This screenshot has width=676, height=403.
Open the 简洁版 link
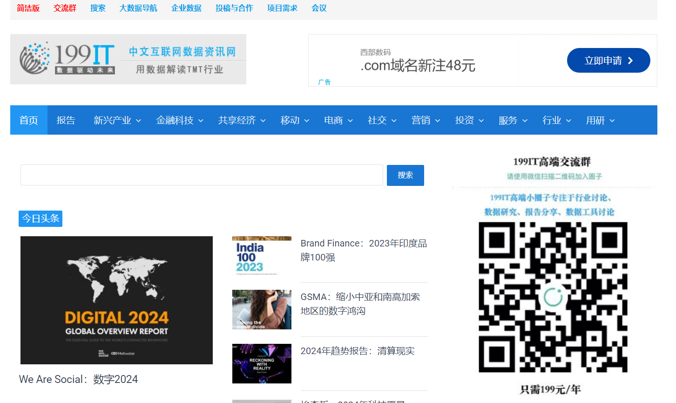pos(28,8)
